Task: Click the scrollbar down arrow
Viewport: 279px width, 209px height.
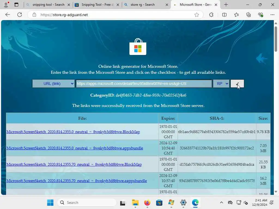Action: [276, 192]
